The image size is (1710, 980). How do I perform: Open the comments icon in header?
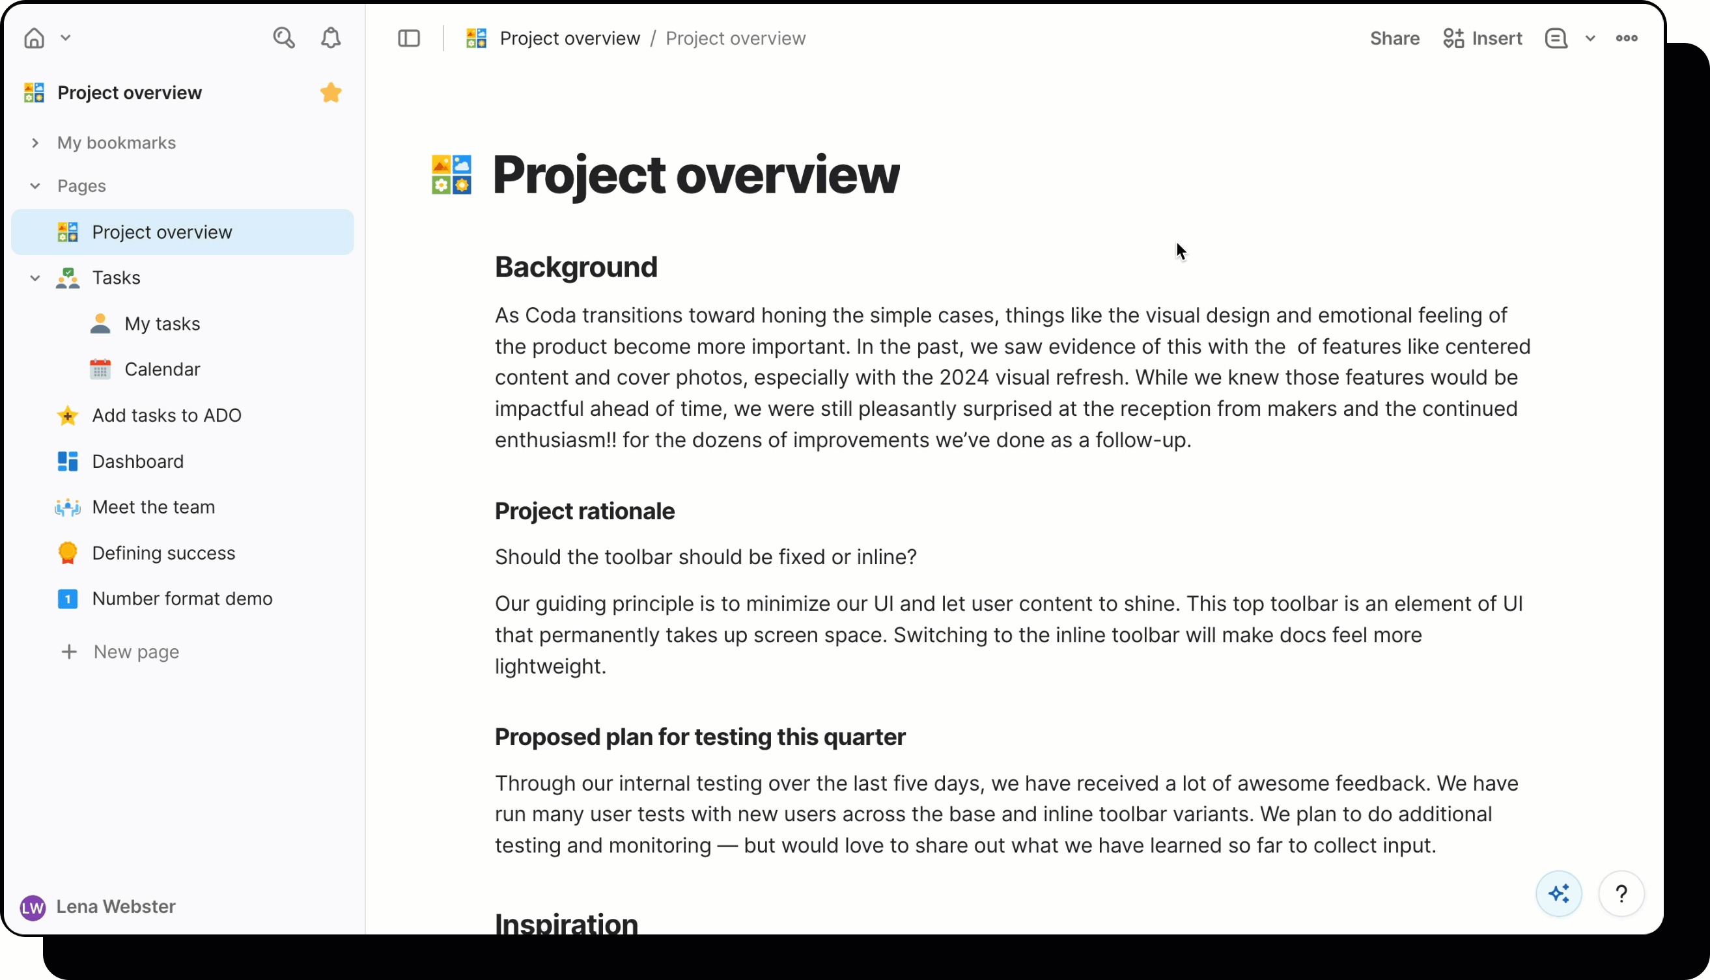tap(1556, 38)
